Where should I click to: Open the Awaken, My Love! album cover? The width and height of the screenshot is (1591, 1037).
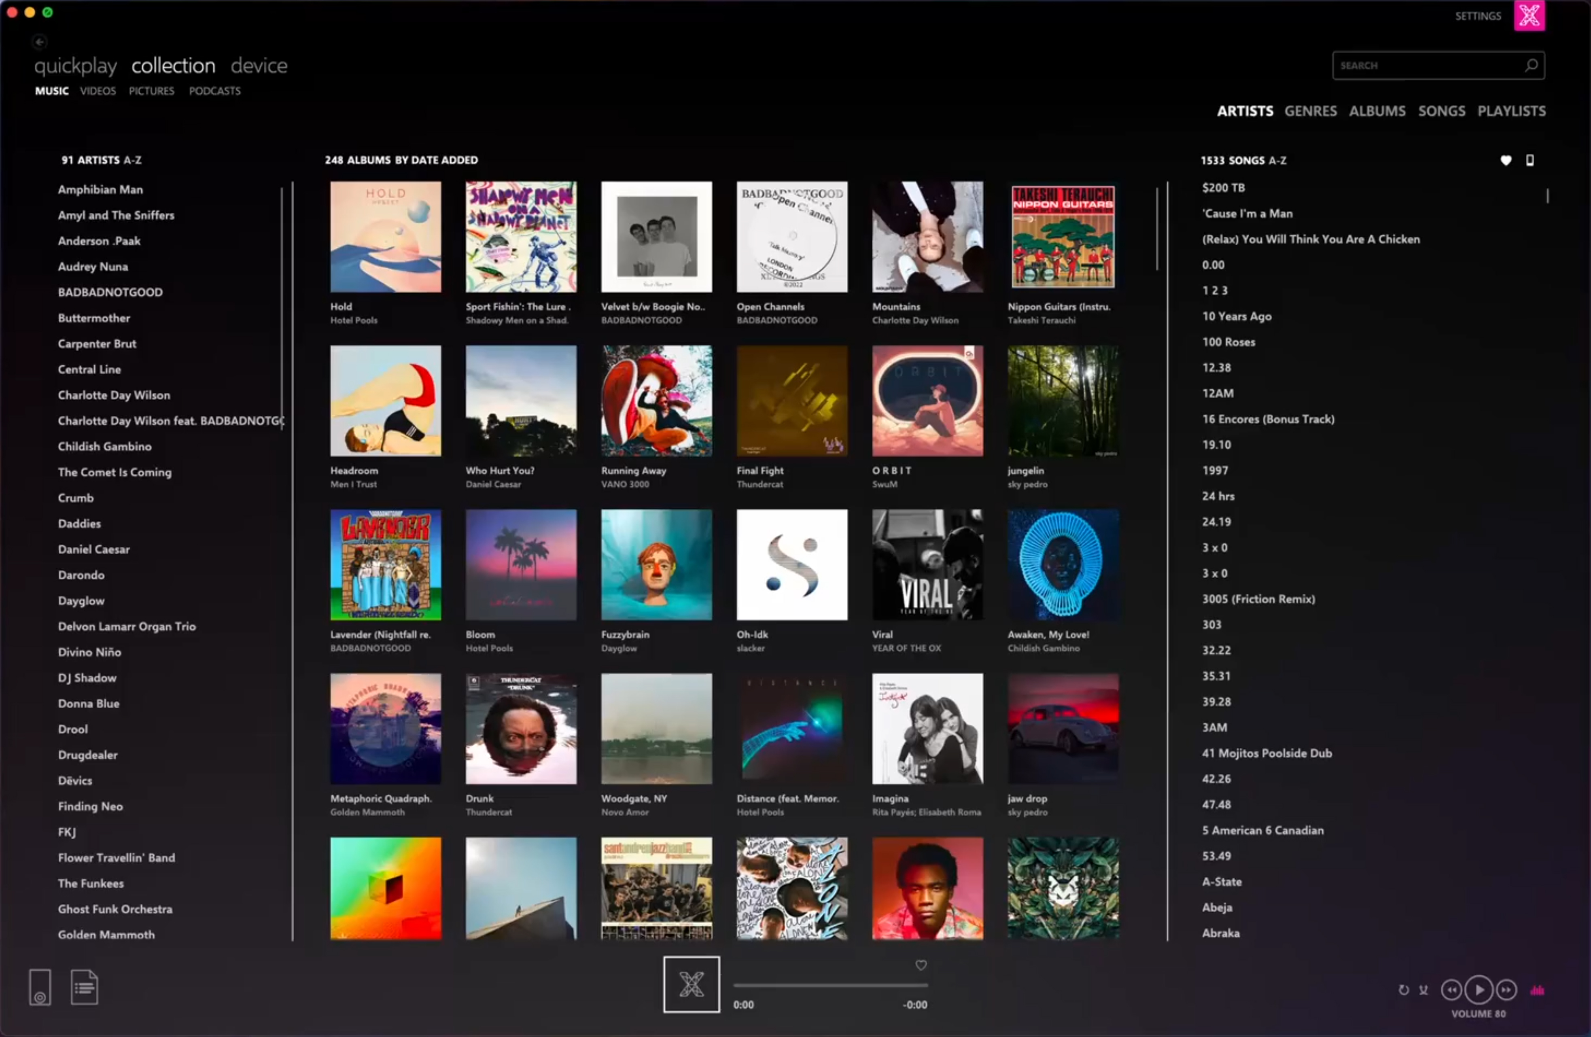tap(1063, 565)
